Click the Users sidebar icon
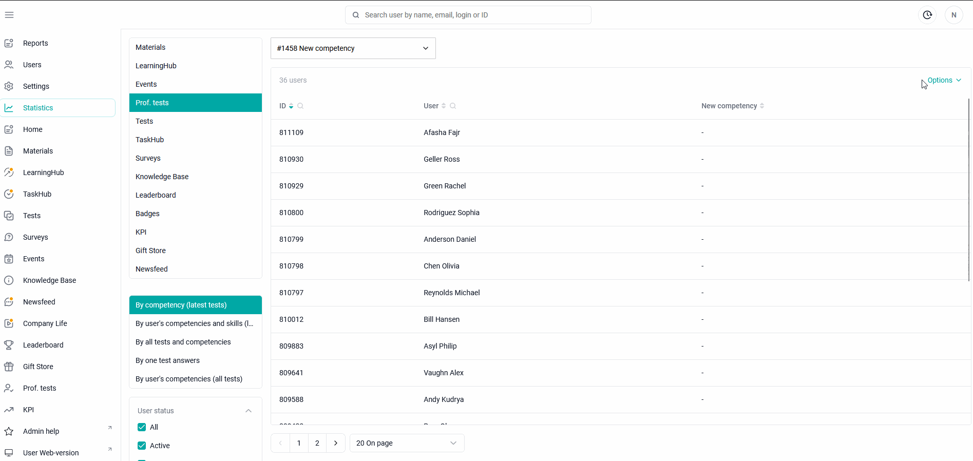The height and width of the screenshot is (461, 973). pos(9,65)
